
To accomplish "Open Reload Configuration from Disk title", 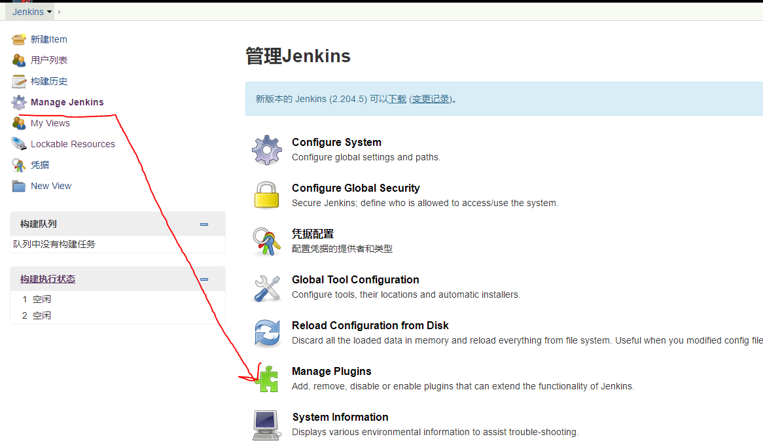I will tap(370, 325).
